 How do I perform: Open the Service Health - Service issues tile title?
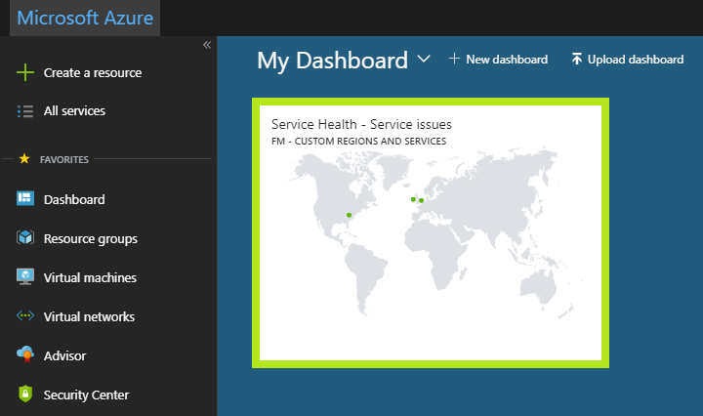point(361,124)
